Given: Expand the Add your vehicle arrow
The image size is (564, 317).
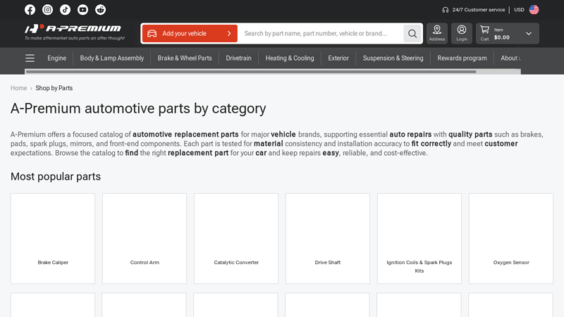Looking at the screenshot, I should point(229,33).
